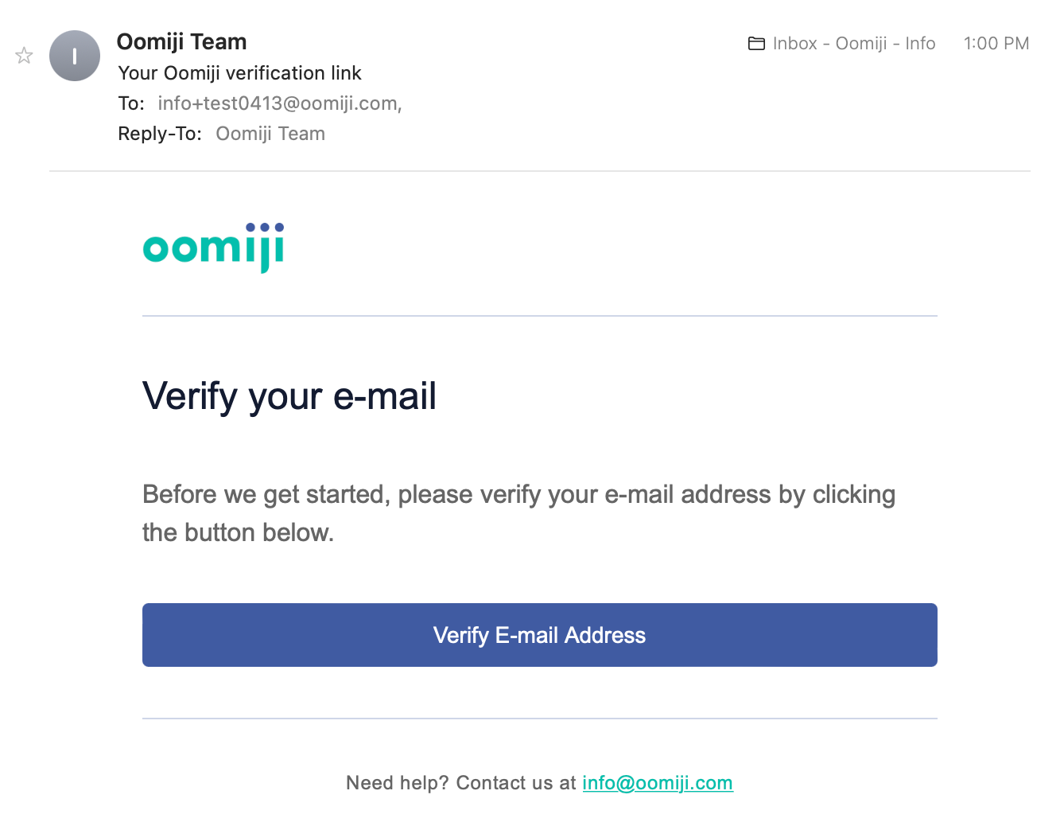The height and width of the screenshot is (818, 1064).
Task: Select recipient info+test0413@oomiji.com
Action: click(279, 103)
